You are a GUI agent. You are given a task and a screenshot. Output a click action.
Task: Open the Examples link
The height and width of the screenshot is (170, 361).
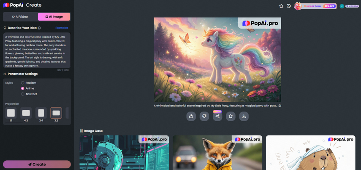(62, 28)
